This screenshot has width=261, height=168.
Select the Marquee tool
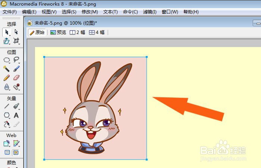click(x=7, y=60)
